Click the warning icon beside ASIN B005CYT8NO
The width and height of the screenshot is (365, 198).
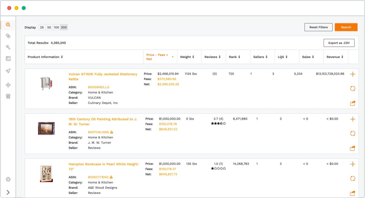click(111, 177)
